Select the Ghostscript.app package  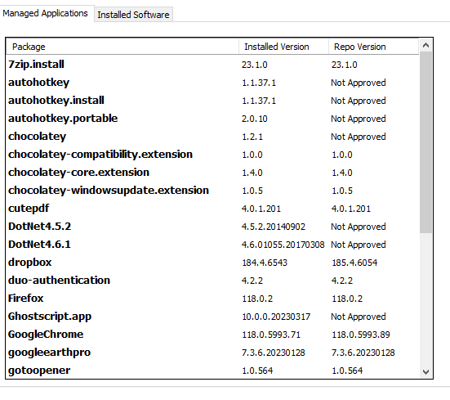(212, 317)
